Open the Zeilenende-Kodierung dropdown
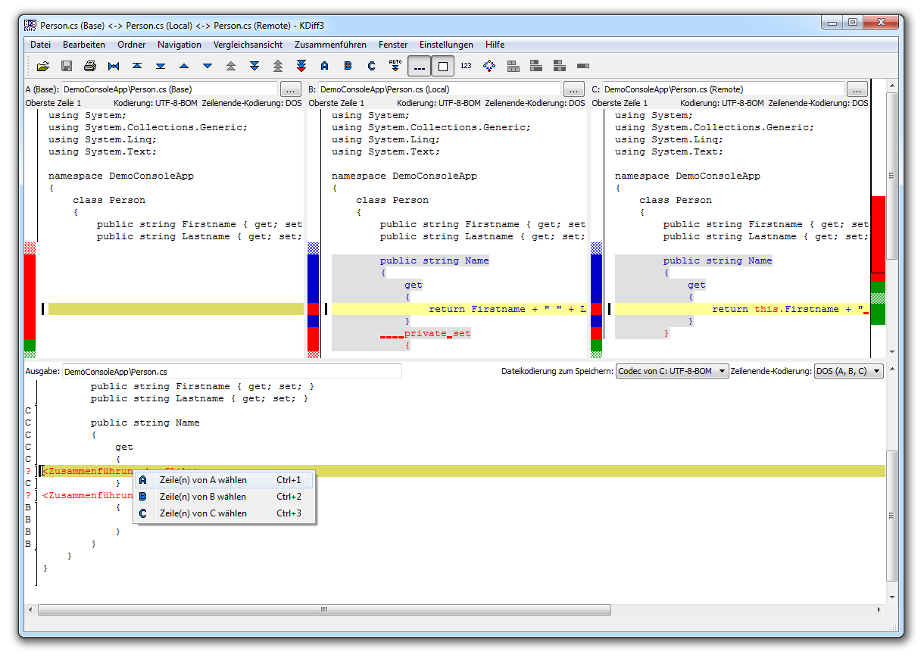The image size is (924, 658). [x=848, y=371]
